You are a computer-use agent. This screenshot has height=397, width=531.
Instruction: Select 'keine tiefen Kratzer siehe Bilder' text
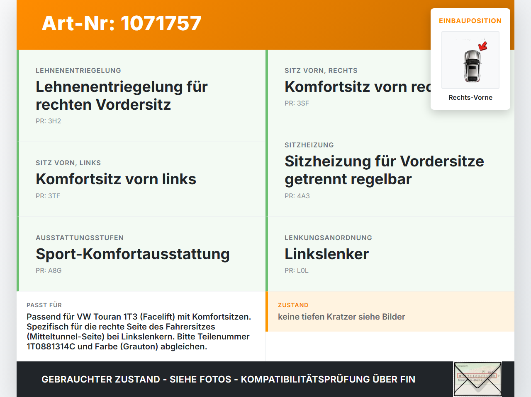coord(341,317)
